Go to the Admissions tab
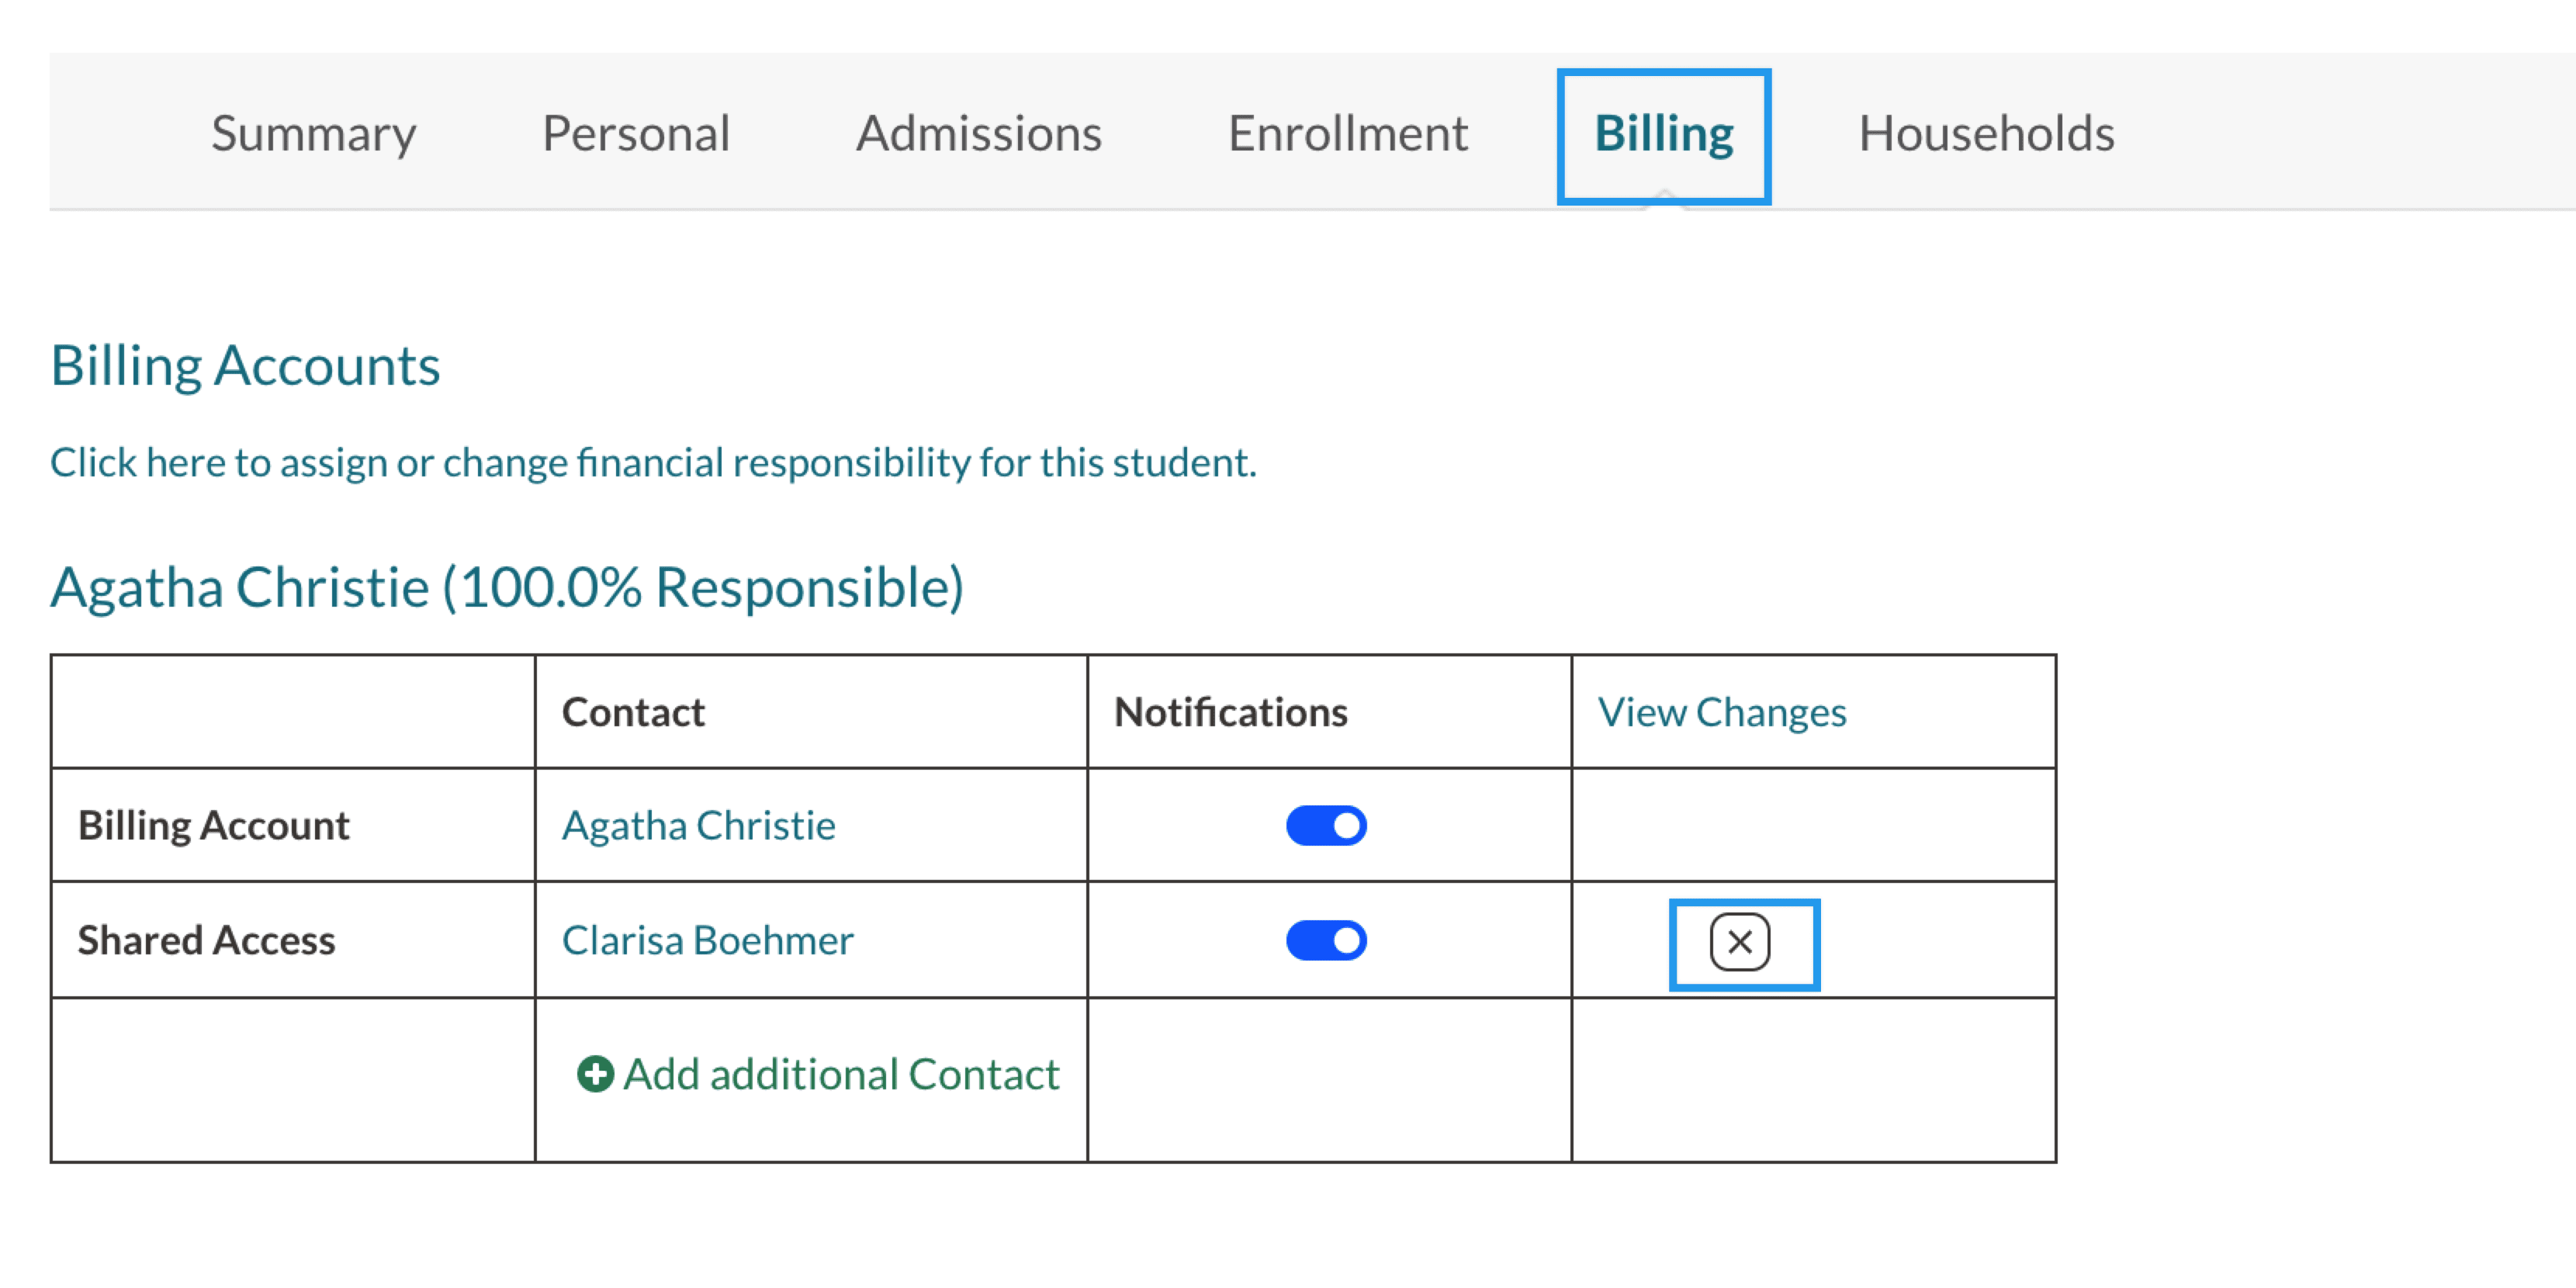Screen dimensions: 2576x1288 pyautogui.click(x=978, y=134)
